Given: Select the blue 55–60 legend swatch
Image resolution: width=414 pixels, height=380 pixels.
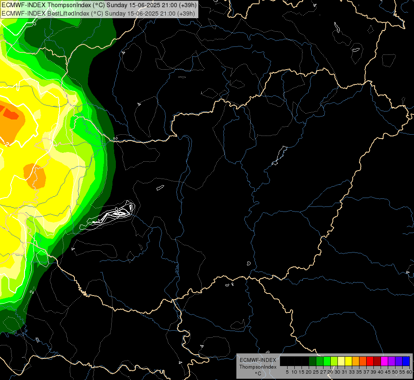Looking at the screenshot, I should (x=406, y=361).
